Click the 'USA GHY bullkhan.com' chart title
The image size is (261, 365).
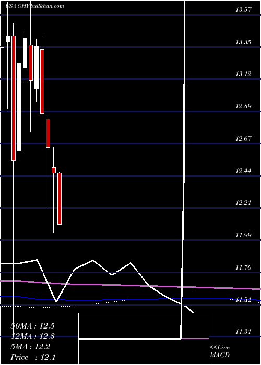tap(35, 6)
